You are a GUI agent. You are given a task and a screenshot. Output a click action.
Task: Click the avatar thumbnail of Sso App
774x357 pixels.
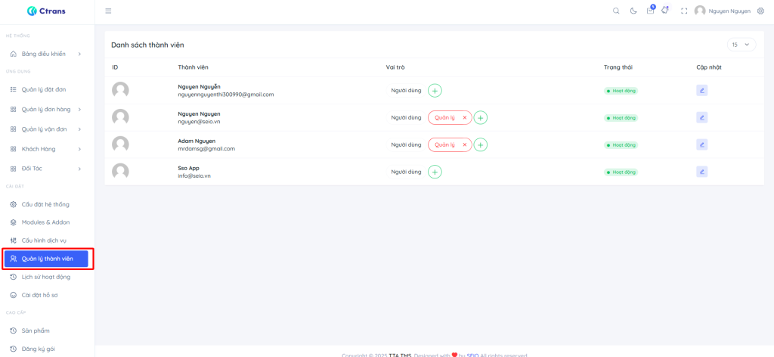(120, 172)
